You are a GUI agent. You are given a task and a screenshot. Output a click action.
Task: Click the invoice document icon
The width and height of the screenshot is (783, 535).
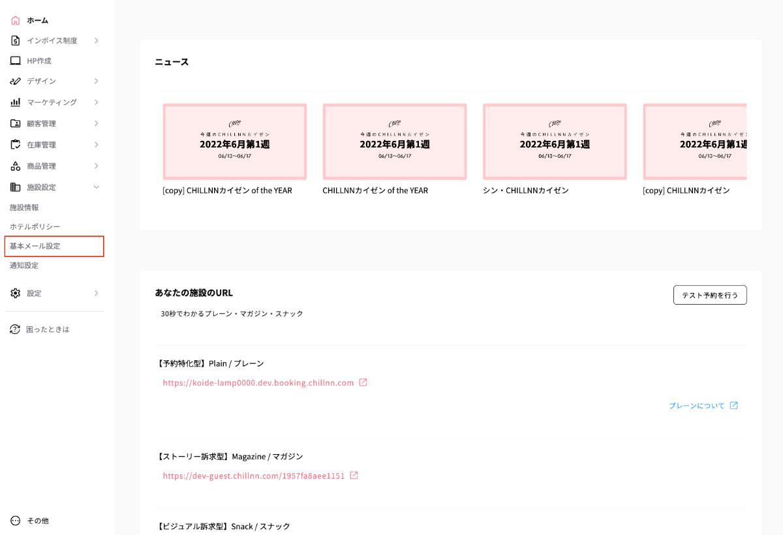16,40
